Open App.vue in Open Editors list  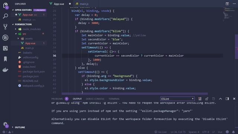pos(29,15)
